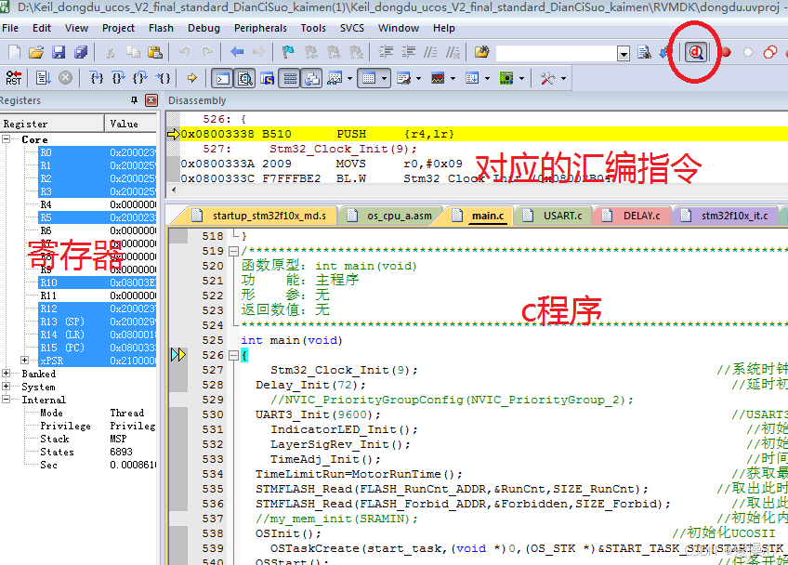The height and width of the screenshot is (565, 788).
Task: Open the Serial windows icon
Action: pyautogui.click(x=403, y=78)
